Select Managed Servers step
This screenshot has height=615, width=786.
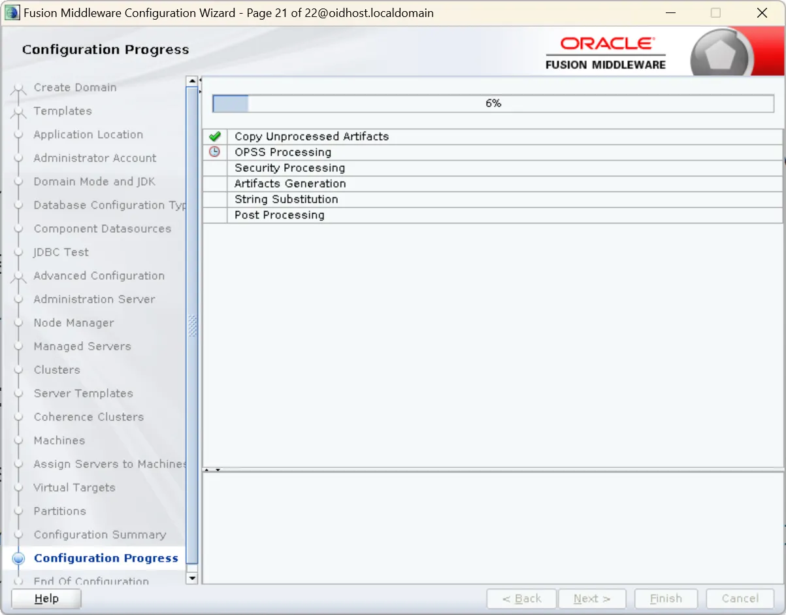82,346
